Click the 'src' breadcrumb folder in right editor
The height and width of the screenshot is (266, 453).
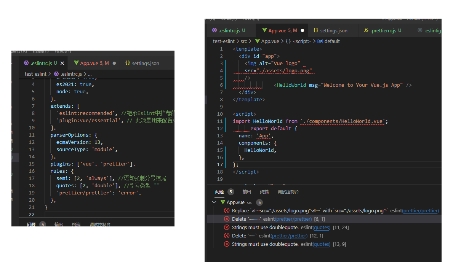(244, 41)
